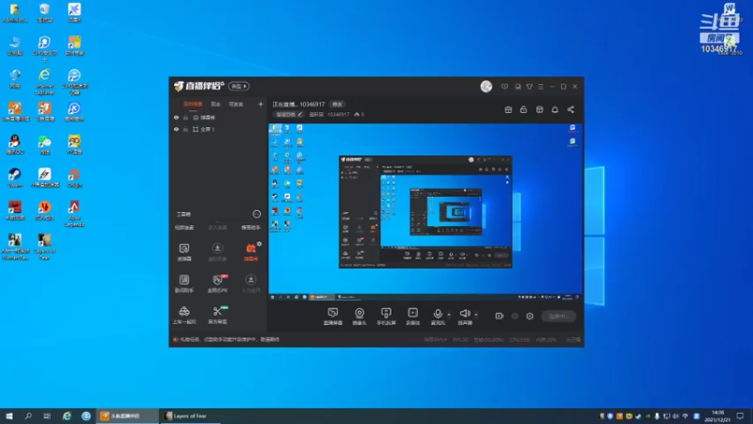Viewport: 753px width, 424px height.
Task: Open Steam on the desktop
Action: tap(15, 177)
